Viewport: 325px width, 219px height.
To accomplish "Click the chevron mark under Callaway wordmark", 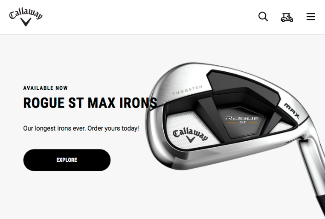I will click(x=26, y=22).
